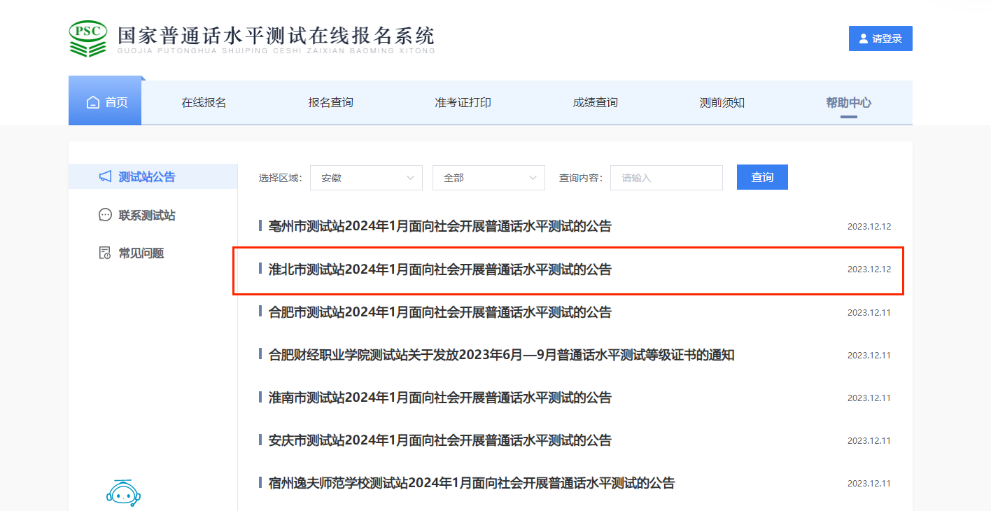Viewport: 991px width, 511px height.
Task: Click the chat bubble icon beside 联系测试站
Action: point(105,215)
